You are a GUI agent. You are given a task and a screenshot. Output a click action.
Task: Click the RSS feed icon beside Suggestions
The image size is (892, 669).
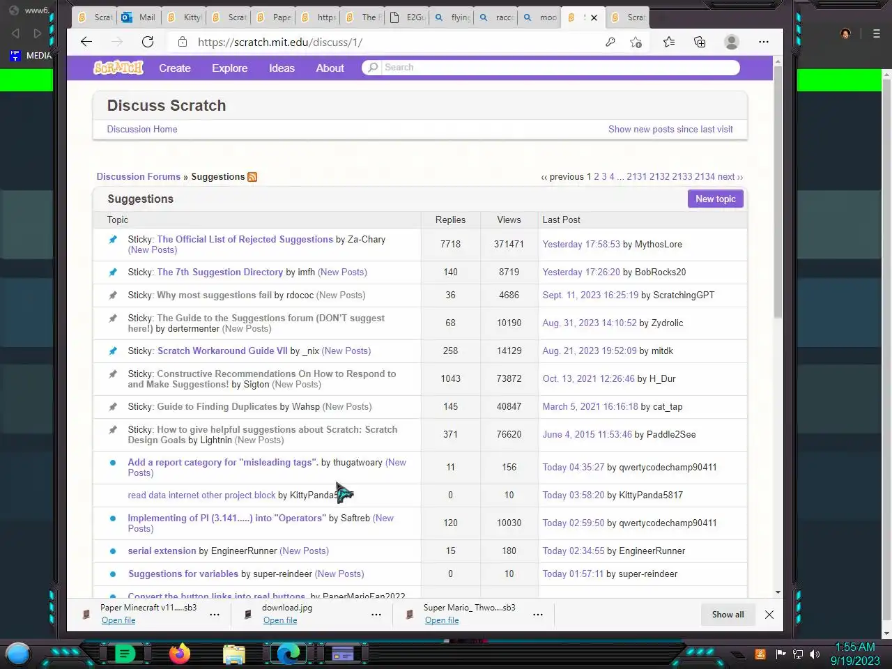pyautogui.click(x=252, y=177)
